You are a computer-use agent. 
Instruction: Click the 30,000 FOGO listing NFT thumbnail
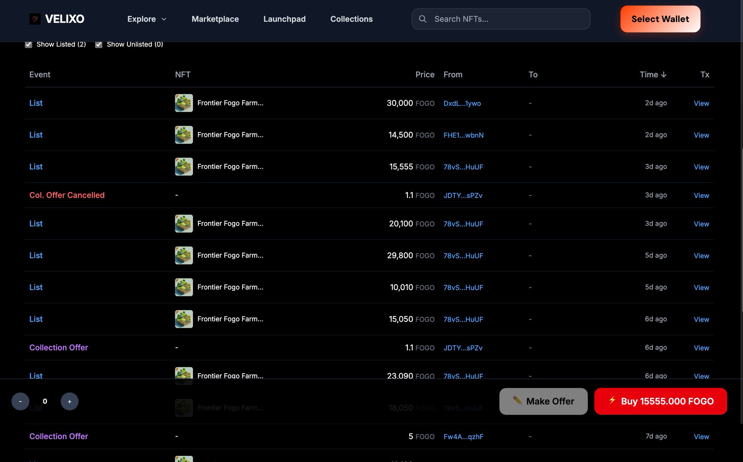[184, 103]
